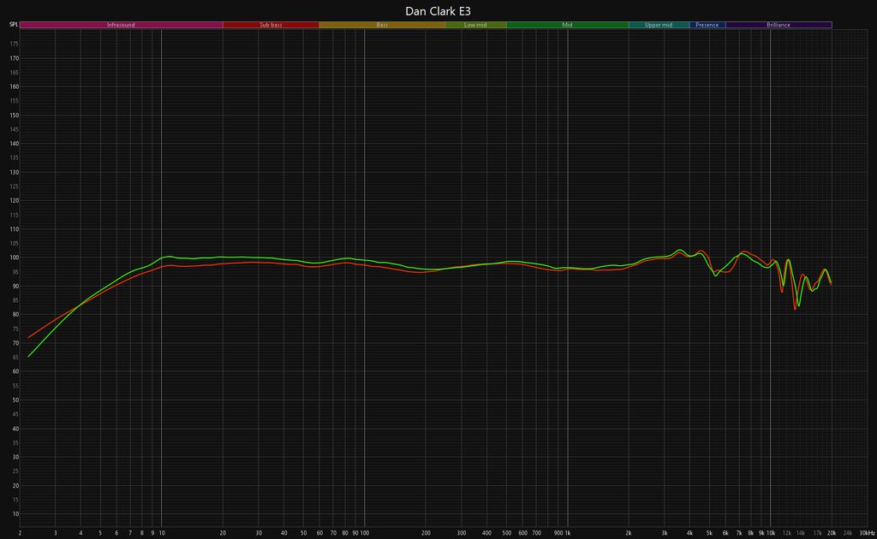This screenshot has height=539, width=877.
Task: Click the 100 Hz frequency axis tick
Action: tap(364, 532)
